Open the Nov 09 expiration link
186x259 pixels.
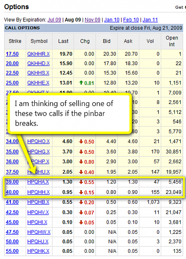pyautogui.click(x=93, y=20)
